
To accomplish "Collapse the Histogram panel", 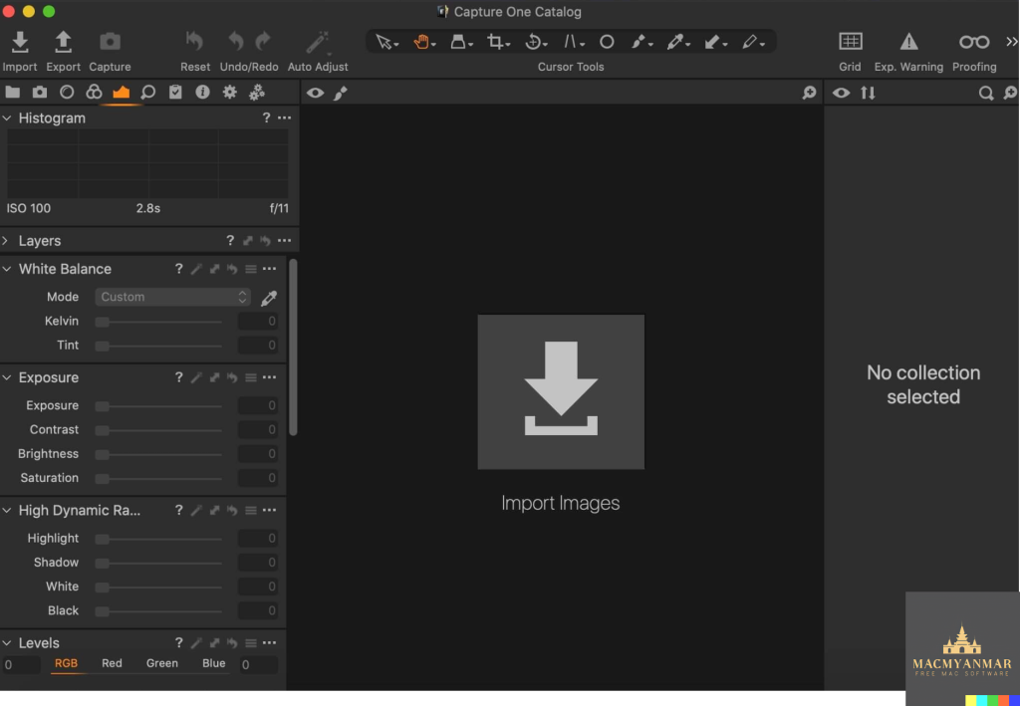I will tap(7, 118).
